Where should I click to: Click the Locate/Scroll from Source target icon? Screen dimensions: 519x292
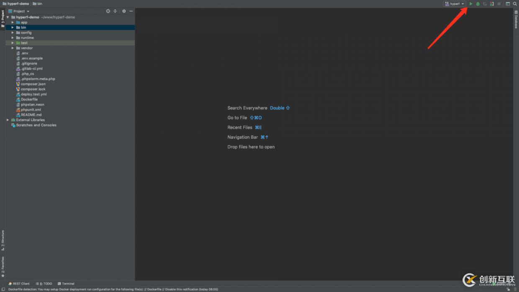(108, 11)
